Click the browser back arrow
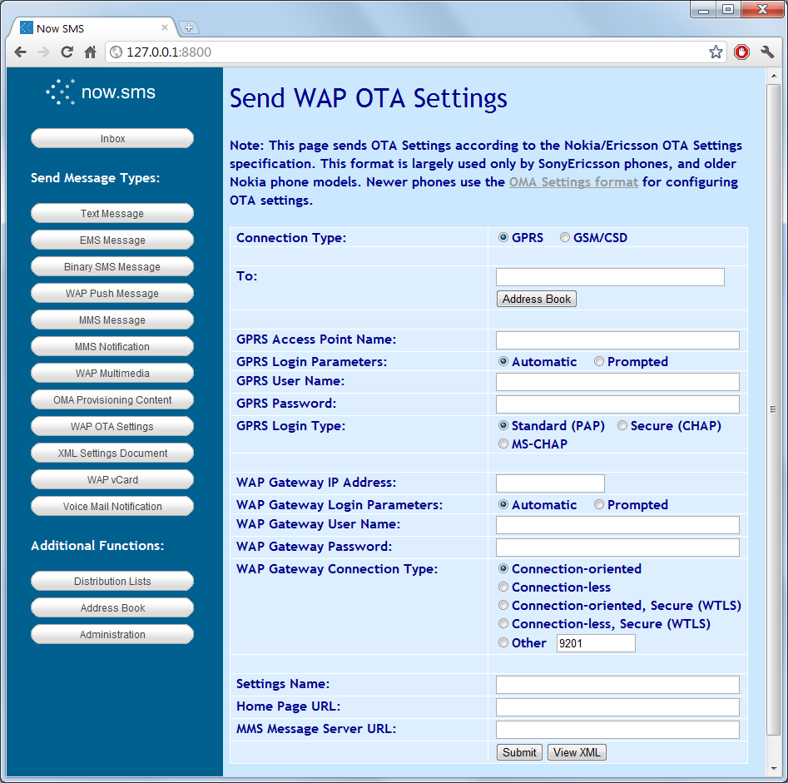Screen dimensions: 788x783 (20, 52)
